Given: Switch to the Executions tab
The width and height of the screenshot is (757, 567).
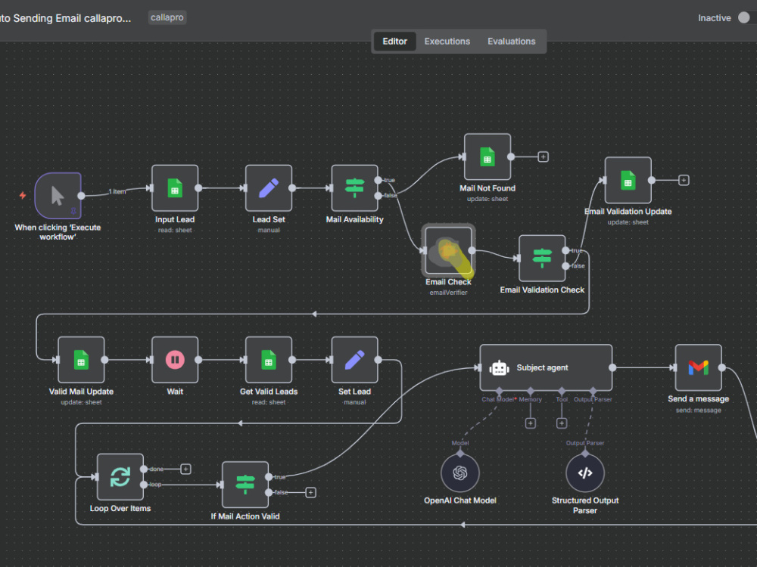Looking at the screenshot, I should point(447,42).
